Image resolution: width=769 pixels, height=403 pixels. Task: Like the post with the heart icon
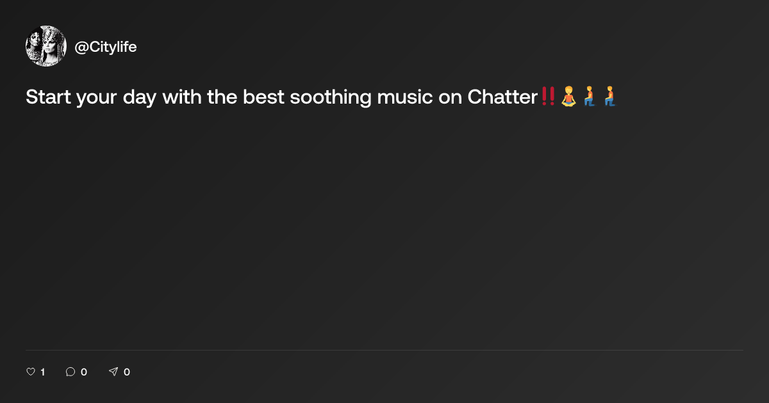pos(30,372)
